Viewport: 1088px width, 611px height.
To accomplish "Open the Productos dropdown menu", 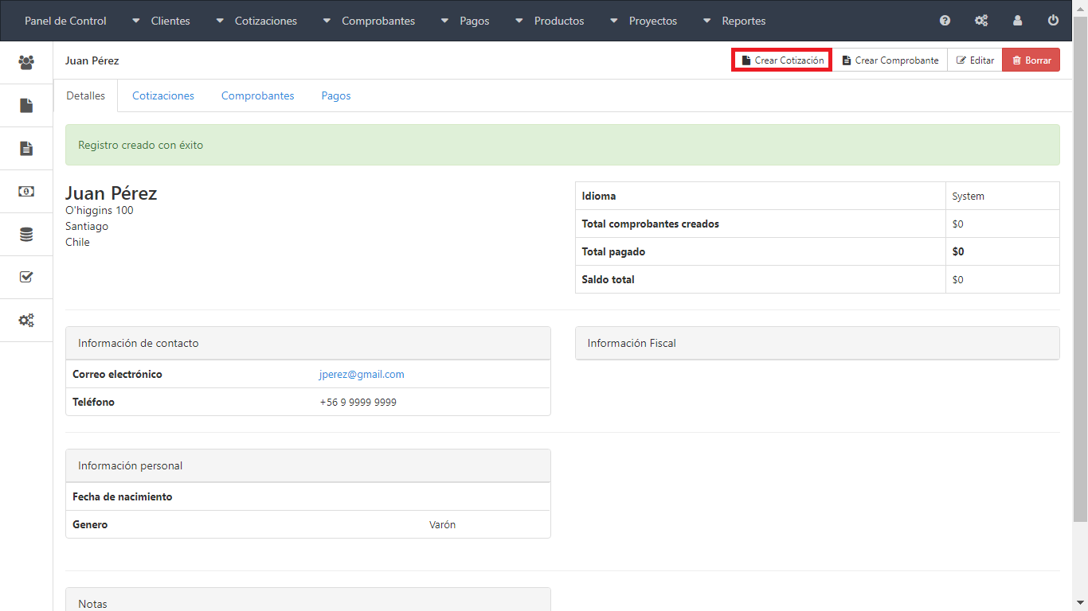I will [550, 21].
